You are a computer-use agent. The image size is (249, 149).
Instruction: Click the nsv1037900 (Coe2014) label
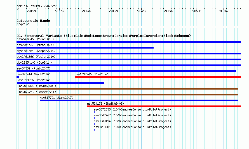coord(92,74)
